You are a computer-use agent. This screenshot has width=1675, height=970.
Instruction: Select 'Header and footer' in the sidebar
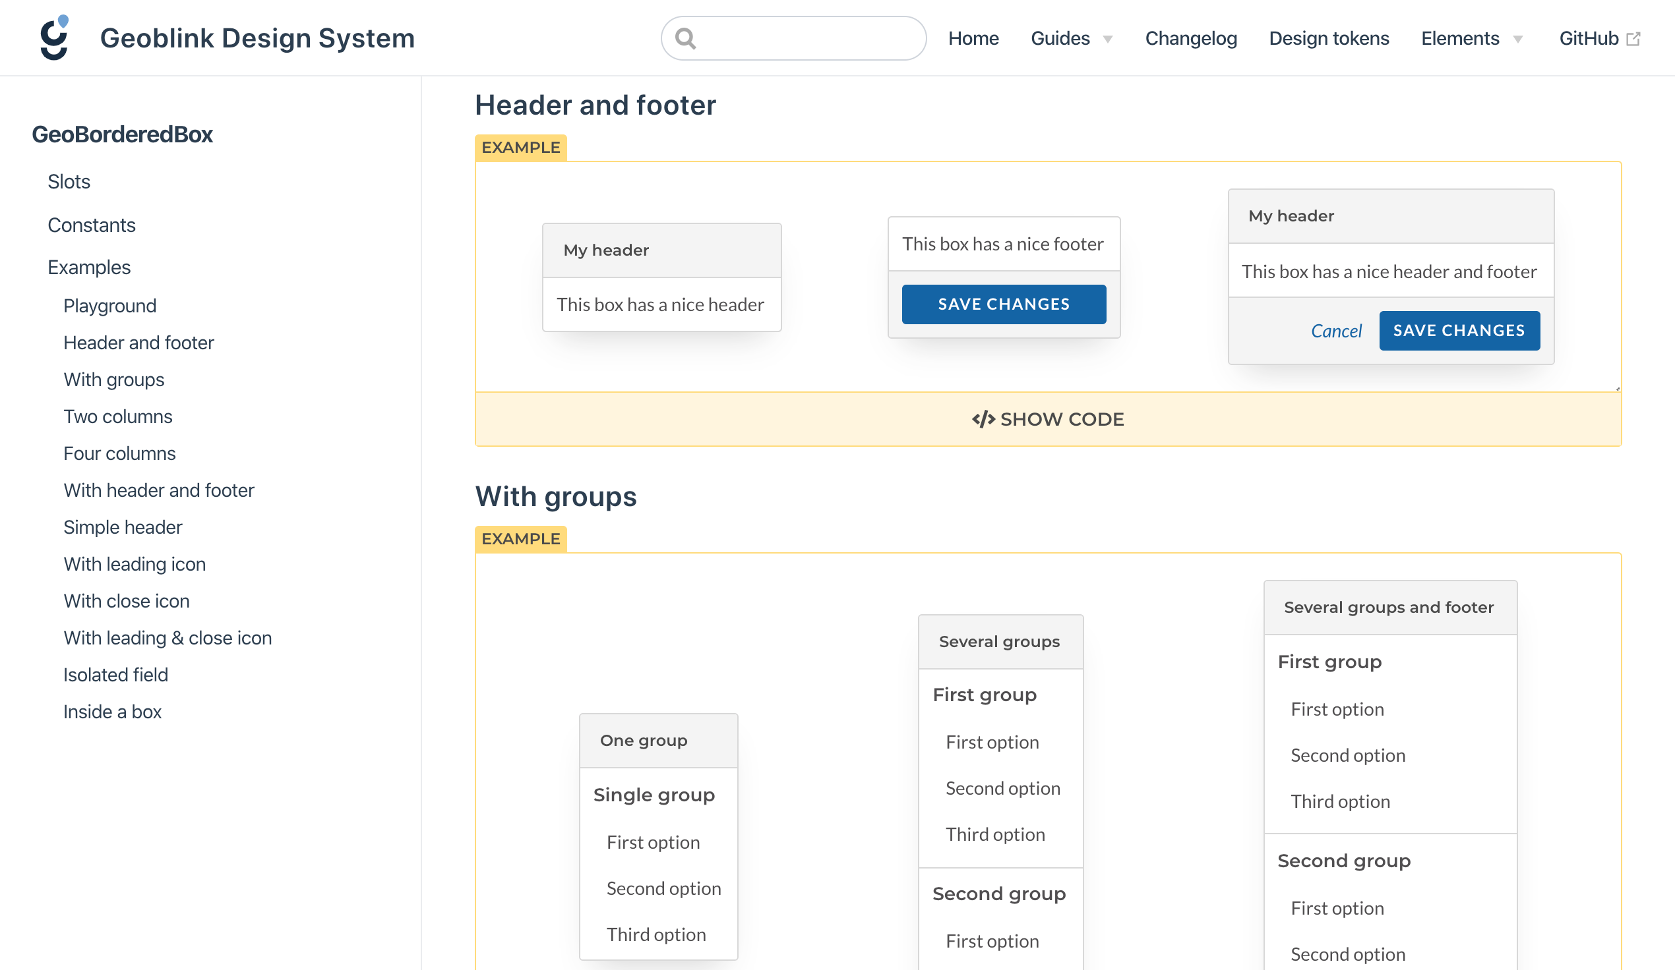coord(138,342)
